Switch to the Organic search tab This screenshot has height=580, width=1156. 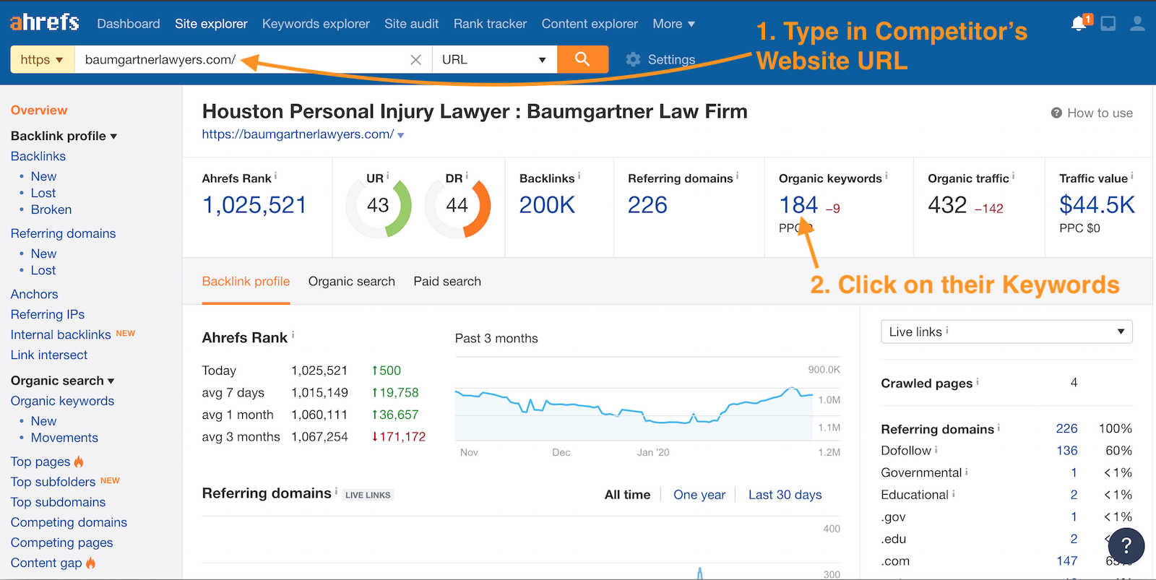[352, 281]
